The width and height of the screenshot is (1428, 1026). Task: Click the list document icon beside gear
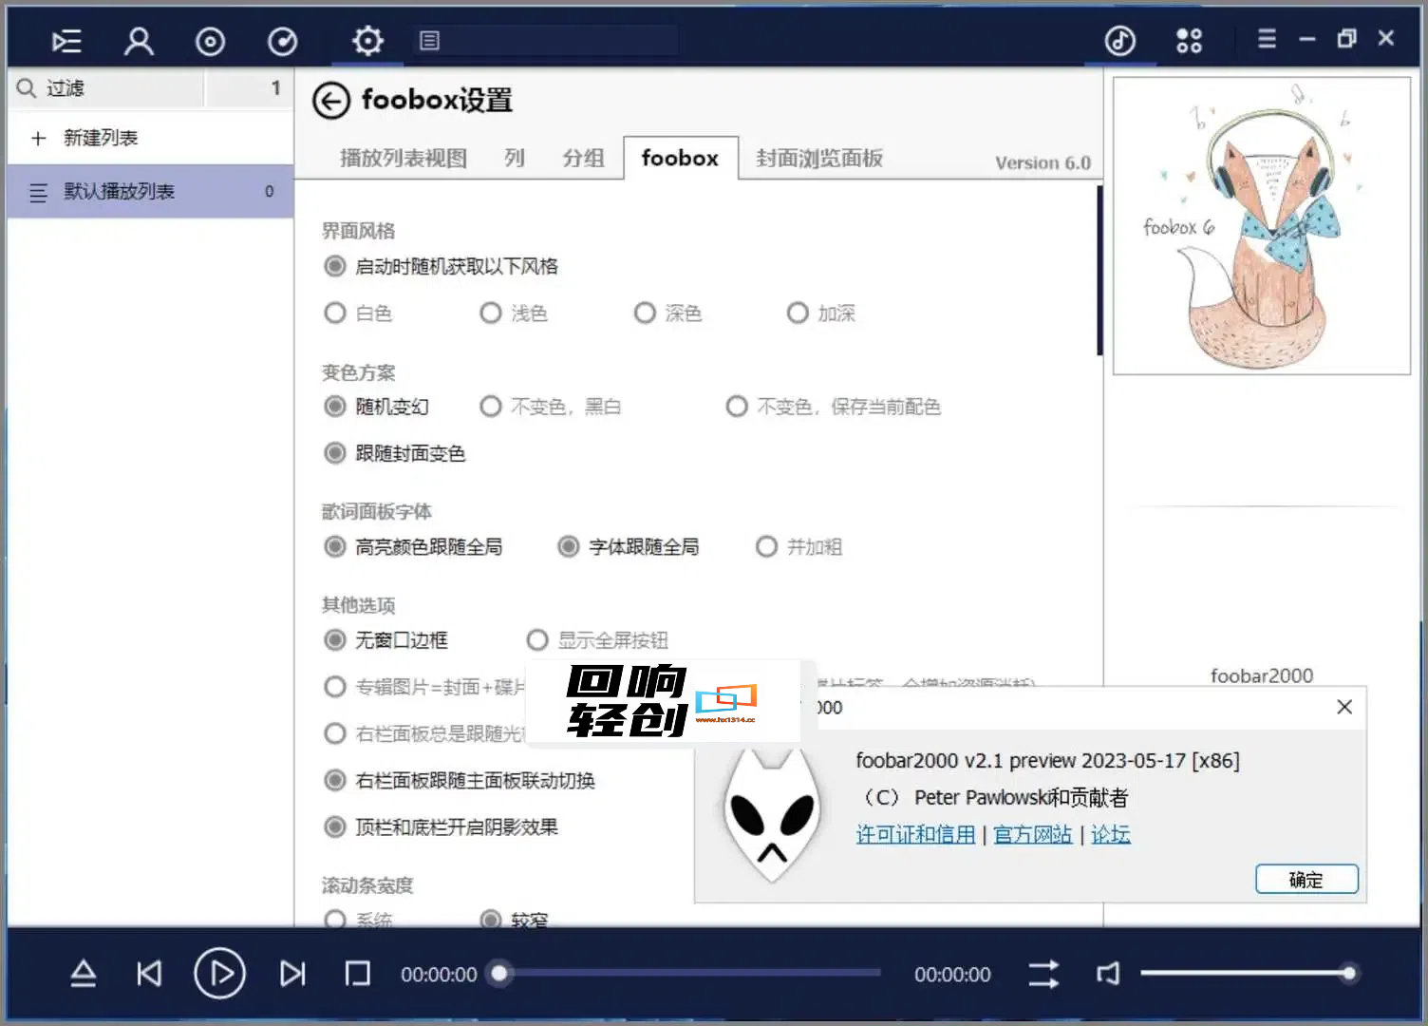tap(429, 41)
